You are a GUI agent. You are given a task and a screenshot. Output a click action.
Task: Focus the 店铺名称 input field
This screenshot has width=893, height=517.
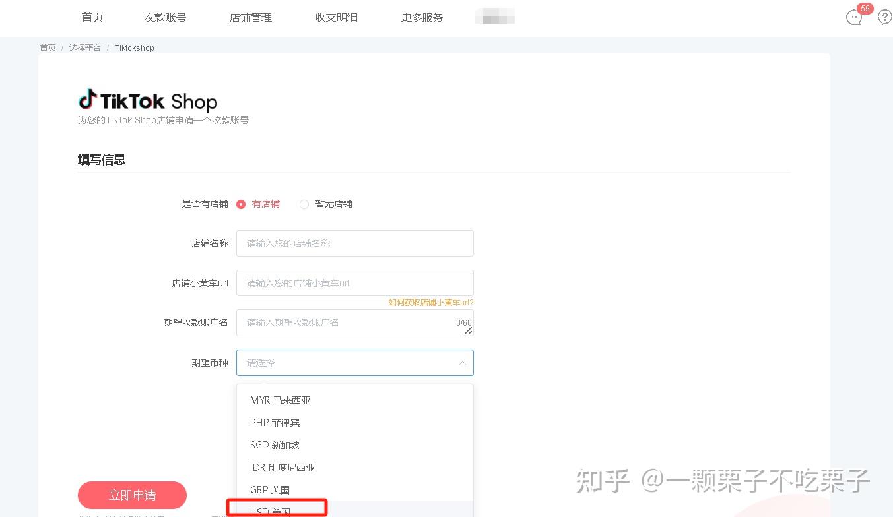tap(355, 243)
